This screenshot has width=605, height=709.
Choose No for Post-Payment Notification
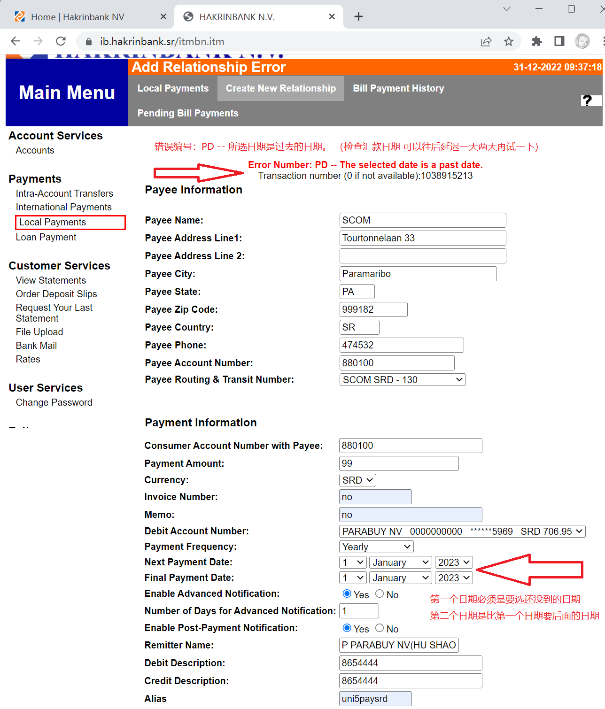tap(380, 628)
